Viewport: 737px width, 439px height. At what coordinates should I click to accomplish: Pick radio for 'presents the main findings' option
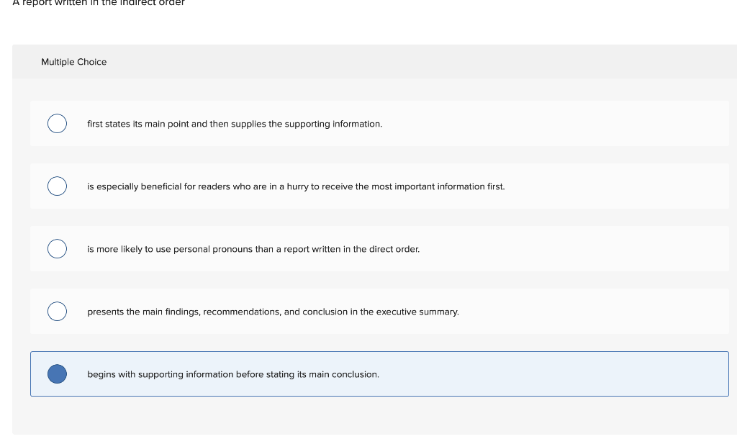57,311
